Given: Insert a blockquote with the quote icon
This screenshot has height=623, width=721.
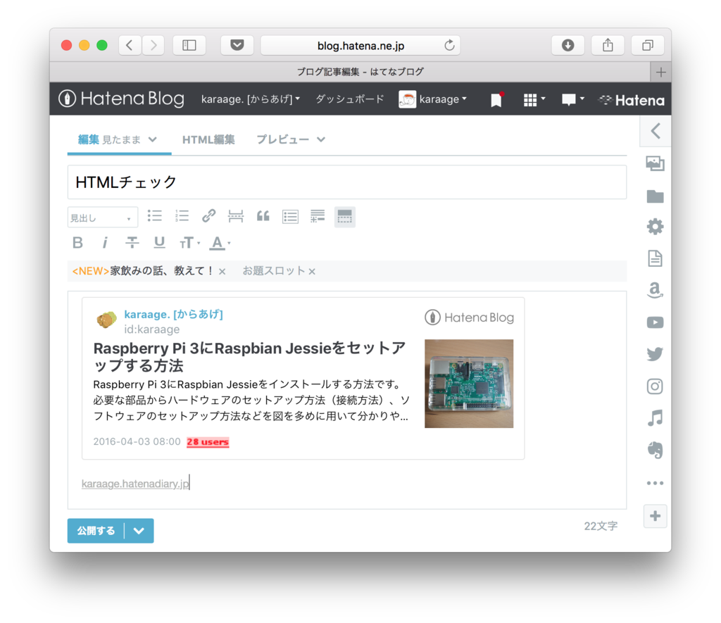Looking at the screenshot, I should [263, 216].
